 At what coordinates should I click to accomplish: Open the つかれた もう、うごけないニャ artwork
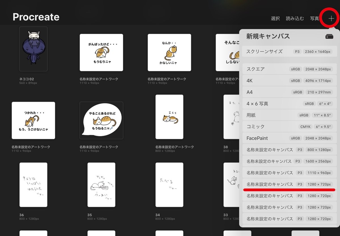point(33,120)
